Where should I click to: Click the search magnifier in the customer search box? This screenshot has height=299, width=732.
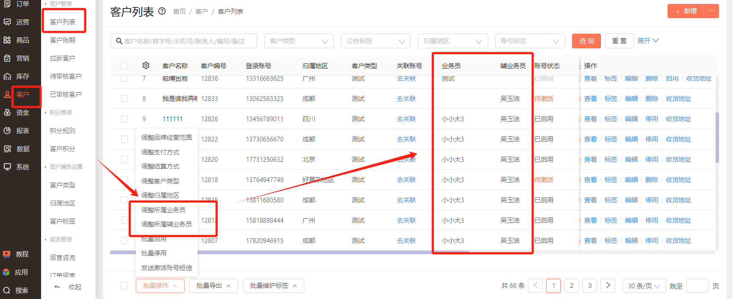pos(119,41)
